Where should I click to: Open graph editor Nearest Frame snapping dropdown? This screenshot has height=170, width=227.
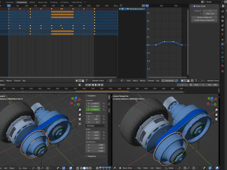pyautogui.click(x=213, y=81)
